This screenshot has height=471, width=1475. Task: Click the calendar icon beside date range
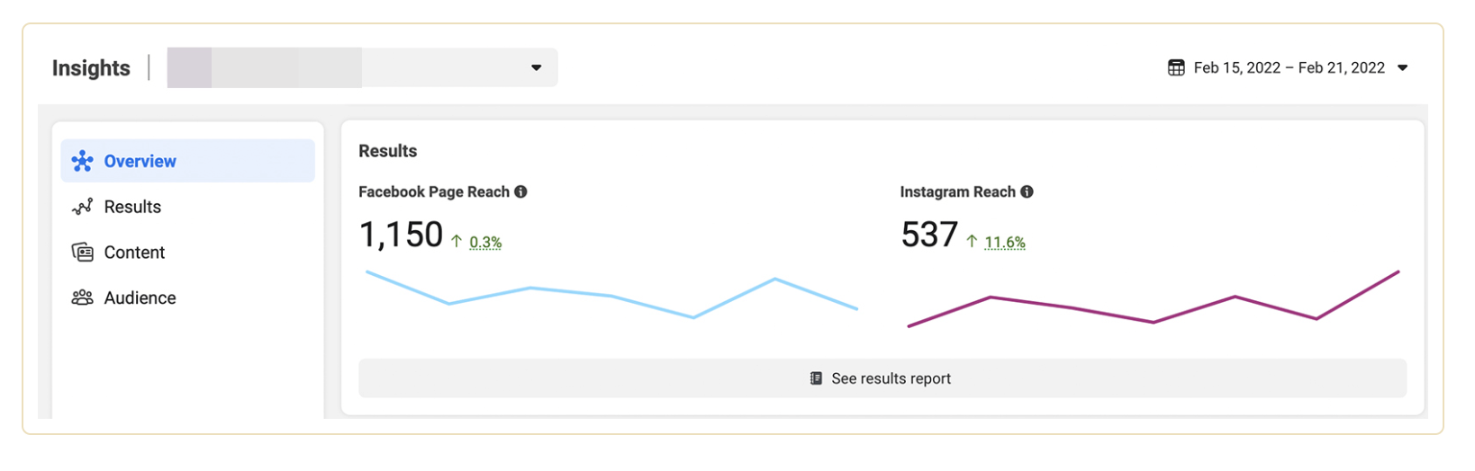click(1176, 67)
